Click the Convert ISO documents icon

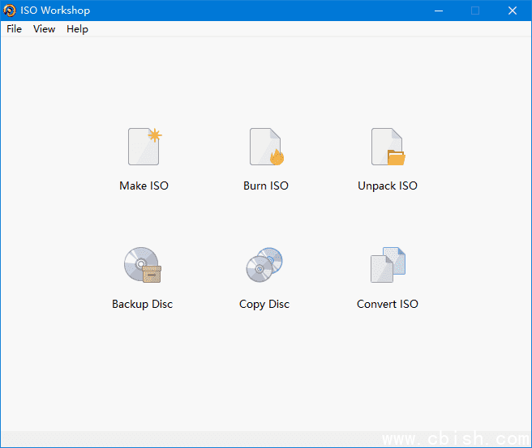click(388, 265)
